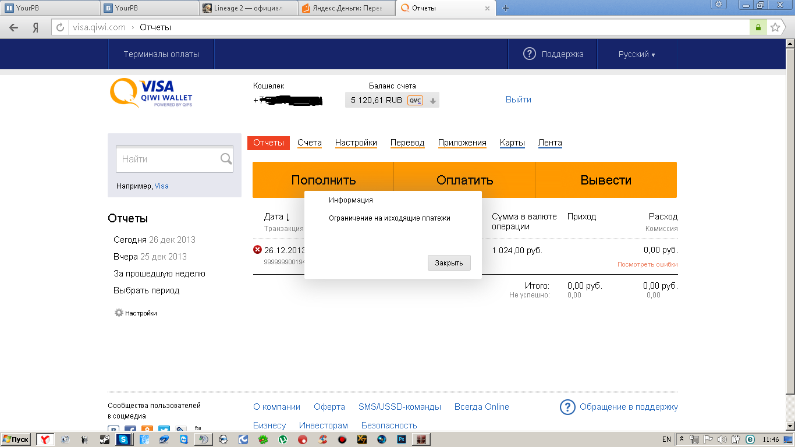This screenshot has height=447, width=795.
Task: Close the Отчеты browser tab
Action: click(x=487, y=8)
